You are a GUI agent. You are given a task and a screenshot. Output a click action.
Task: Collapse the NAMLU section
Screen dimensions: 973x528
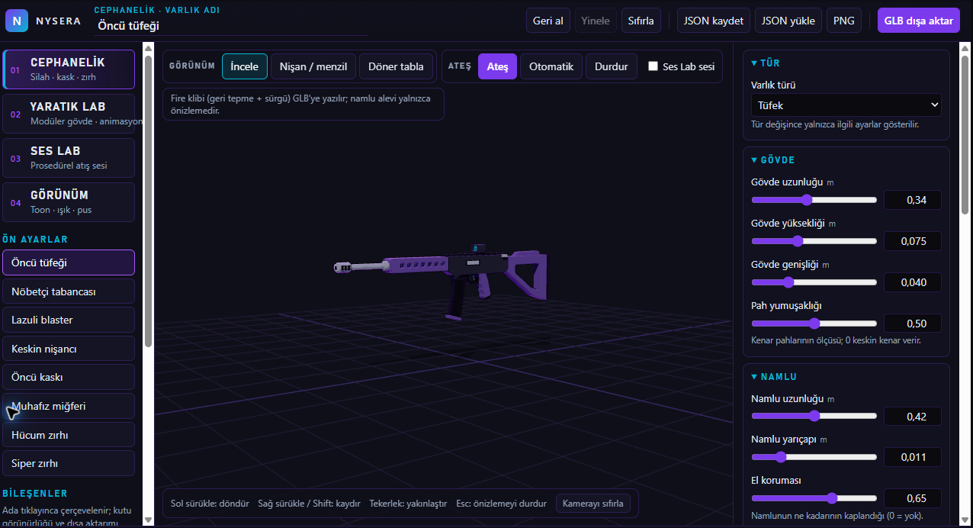774,377
